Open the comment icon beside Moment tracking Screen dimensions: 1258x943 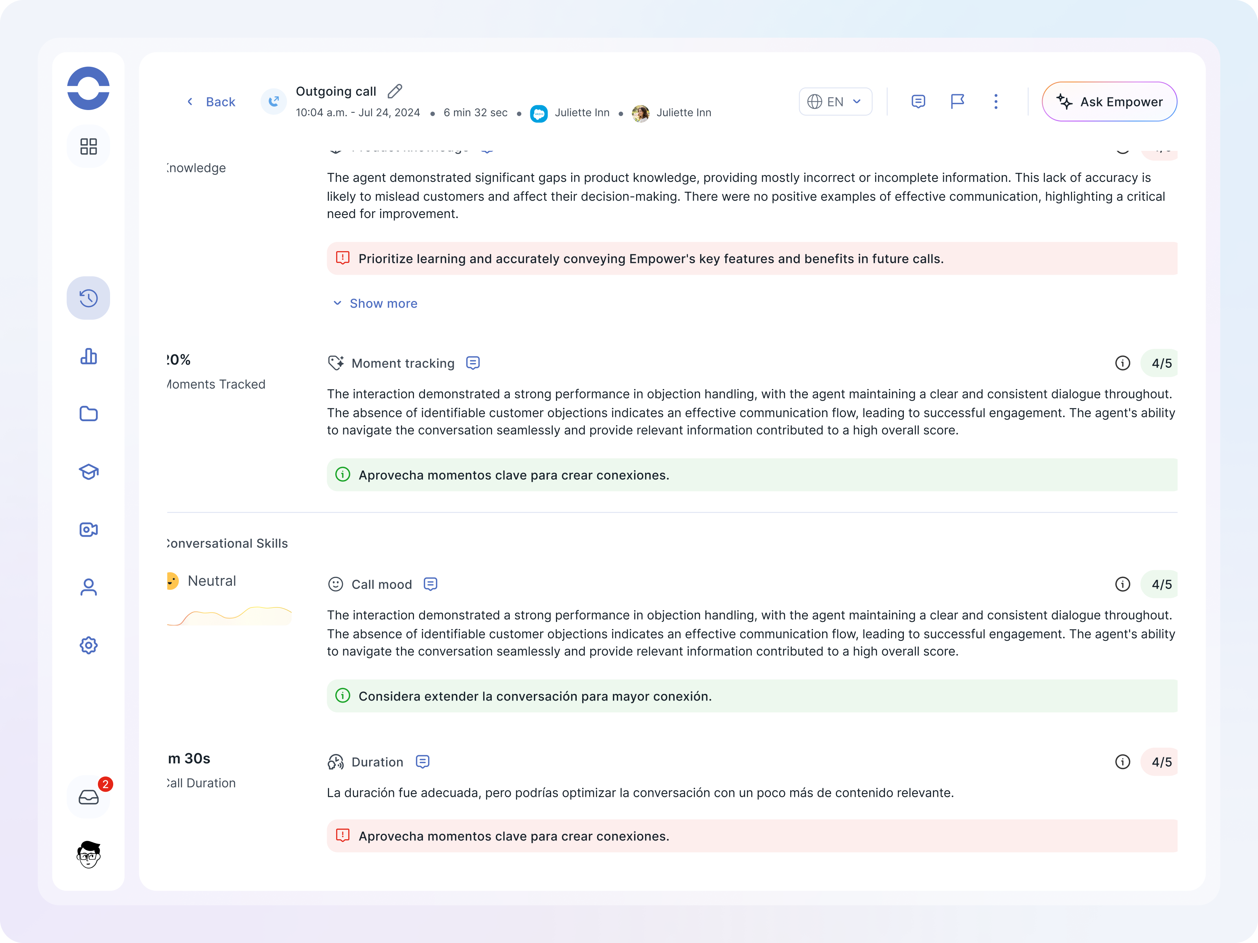(x=473, y=363)
